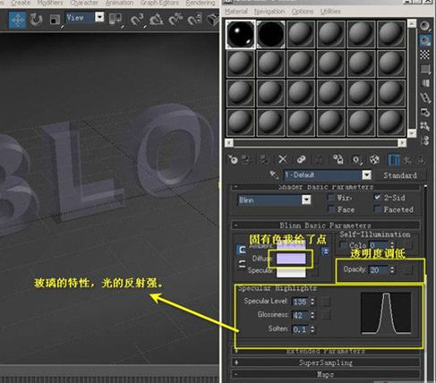Open the Navigation menu

[269, 12]
